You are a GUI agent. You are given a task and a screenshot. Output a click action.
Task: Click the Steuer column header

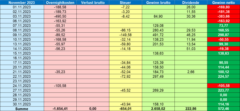[125, 3]
